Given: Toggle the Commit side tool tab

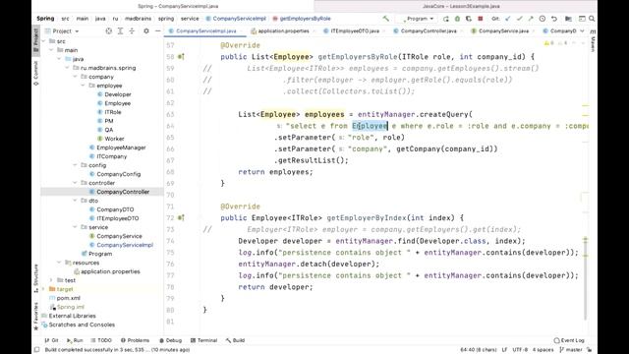Looking at the screenshot, I should [36, 73].
